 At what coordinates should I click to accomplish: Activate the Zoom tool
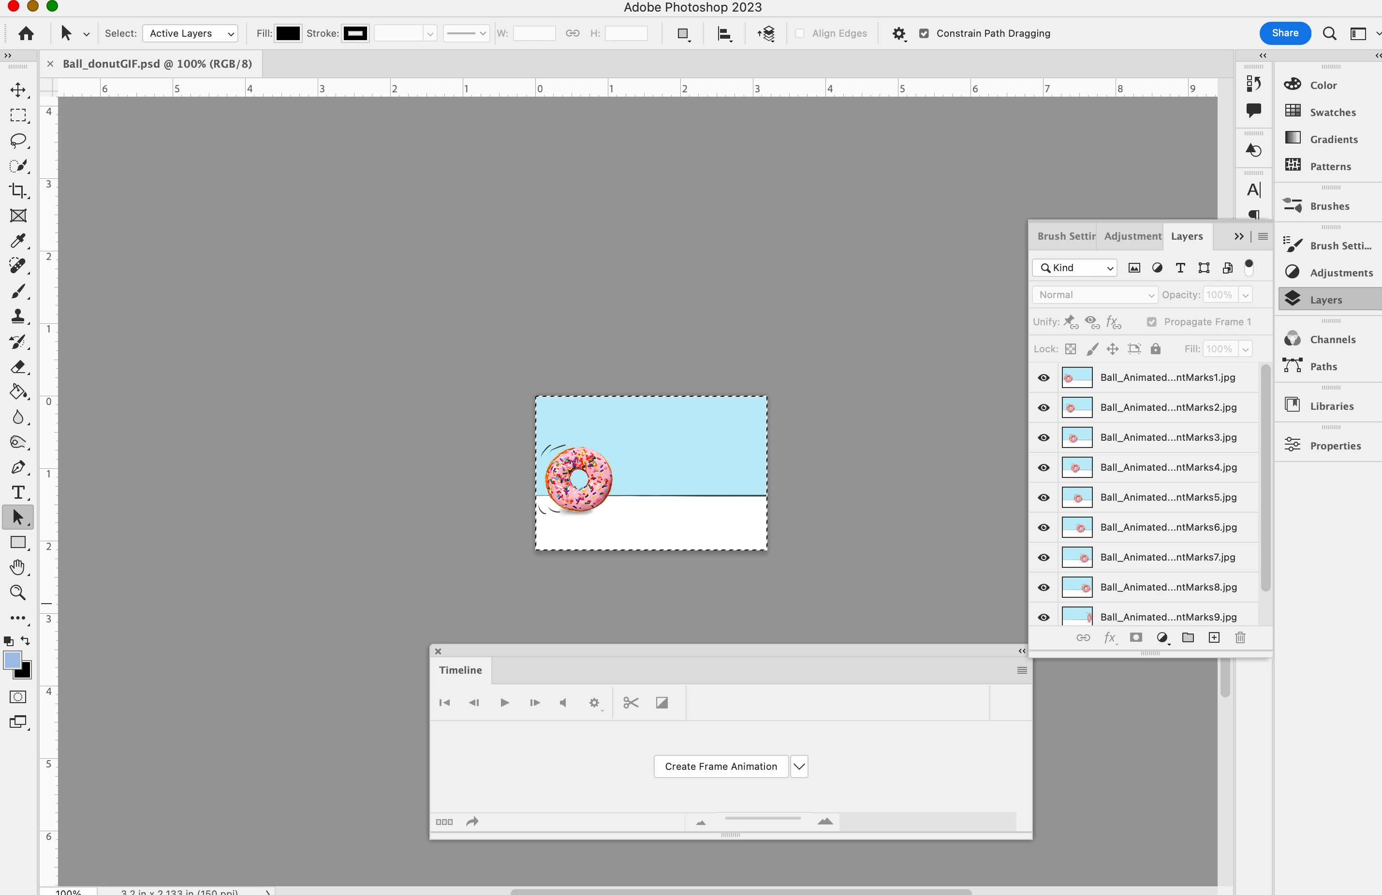click(x=18, y=592)
